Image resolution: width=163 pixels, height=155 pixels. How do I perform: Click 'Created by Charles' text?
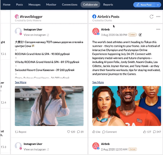[x=102, y=20]
